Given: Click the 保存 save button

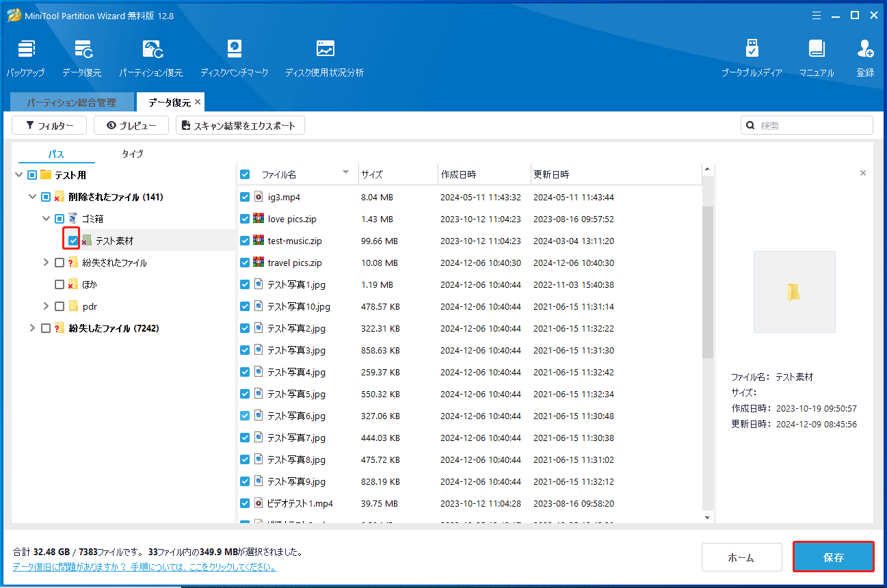Looking at the screenshot, I should click(834, 557).
